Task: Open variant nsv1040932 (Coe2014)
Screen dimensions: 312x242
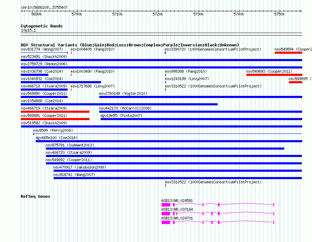Action: (42, 79)
